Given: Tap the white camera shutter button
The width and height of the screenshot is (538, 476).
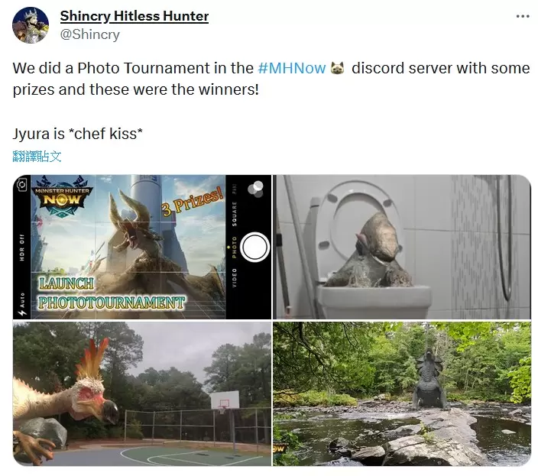Looking at the screenshot, I should (x=255, y=248).
